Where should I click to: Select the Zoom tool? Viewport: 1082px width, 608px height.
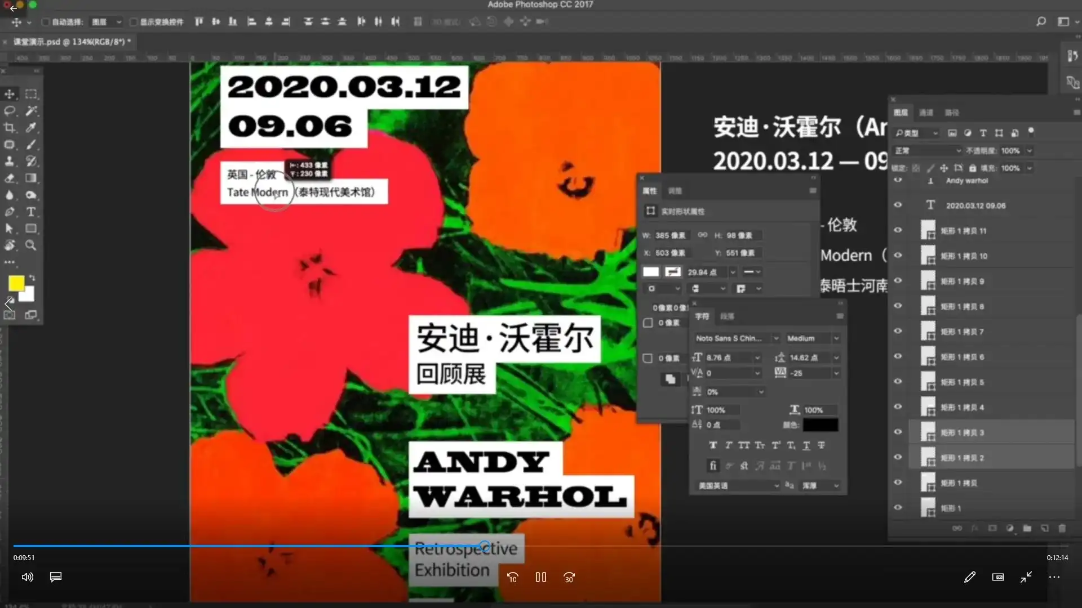(x=31, y=245)
